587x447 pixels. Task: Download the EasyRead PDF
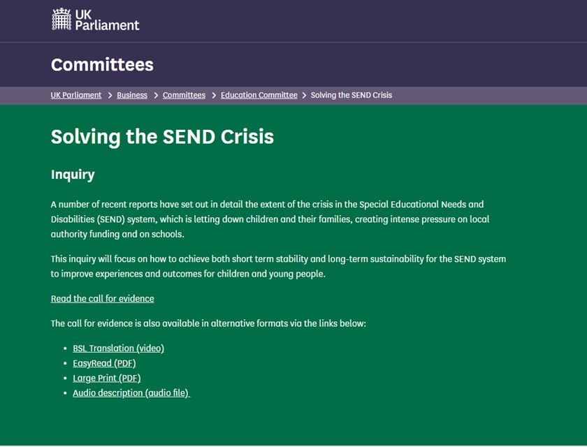[x=104, y=362]
